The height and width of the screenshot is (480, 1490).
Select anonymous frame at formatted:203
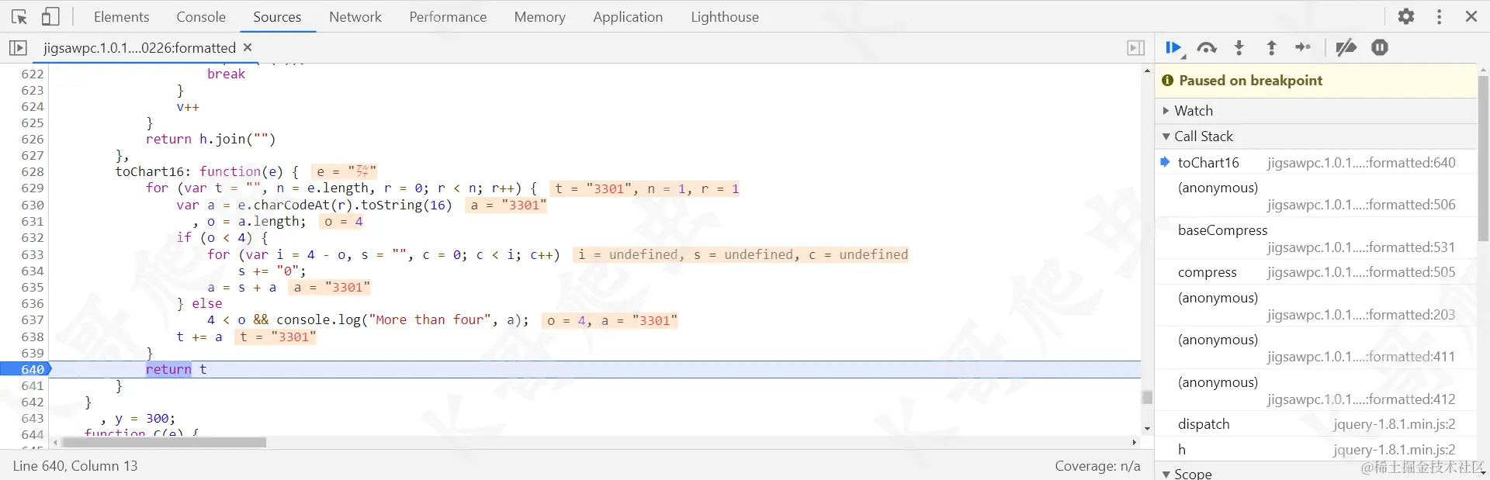coord(1316,306)
